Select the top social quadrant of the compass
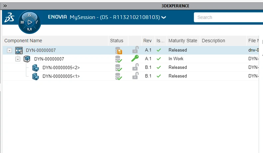This screenshot has height=153, width=263. click(30, 15)
